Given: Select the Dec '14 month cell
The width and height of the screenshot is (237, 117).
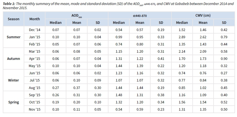Looking at the screenshot, I should (x=35, y=30).
